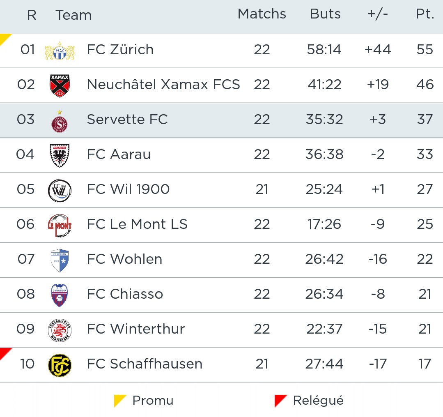Image resolution: width=443 pixels, height=417 pixels.
Task: Open FC Schaffhausen team name
Action: pyautogui.click(x=145, y=364)
